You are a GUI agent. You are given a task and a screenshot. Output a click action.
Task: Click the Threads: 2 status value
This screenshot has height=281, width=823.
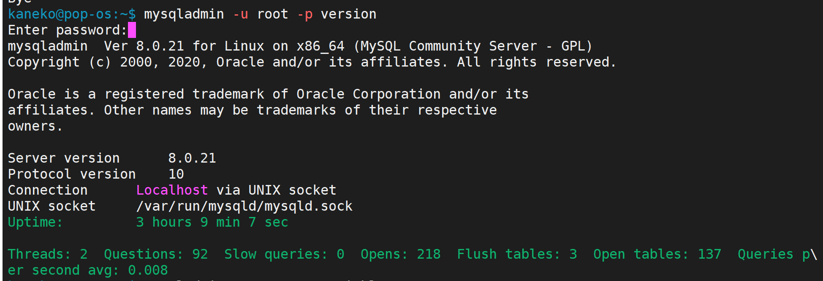click(x=48, y=254)
